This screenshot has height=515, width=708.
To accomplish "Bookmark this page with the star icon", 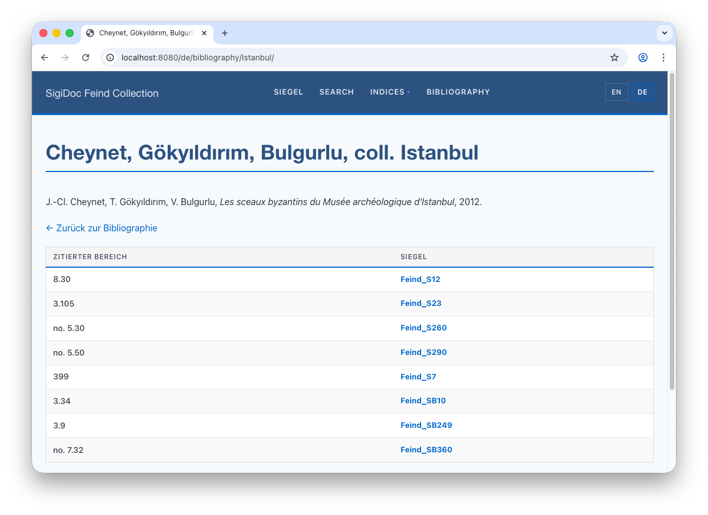I will [x=614, y=58].
